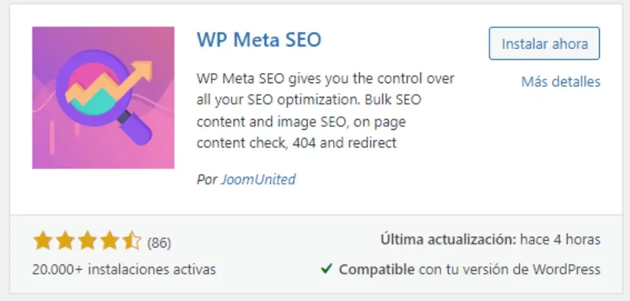Click the plugin description paragraph
Screen dimensions: 630x301
(x=324, y=111)
